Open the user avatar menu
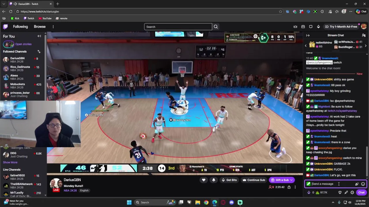 364,26
